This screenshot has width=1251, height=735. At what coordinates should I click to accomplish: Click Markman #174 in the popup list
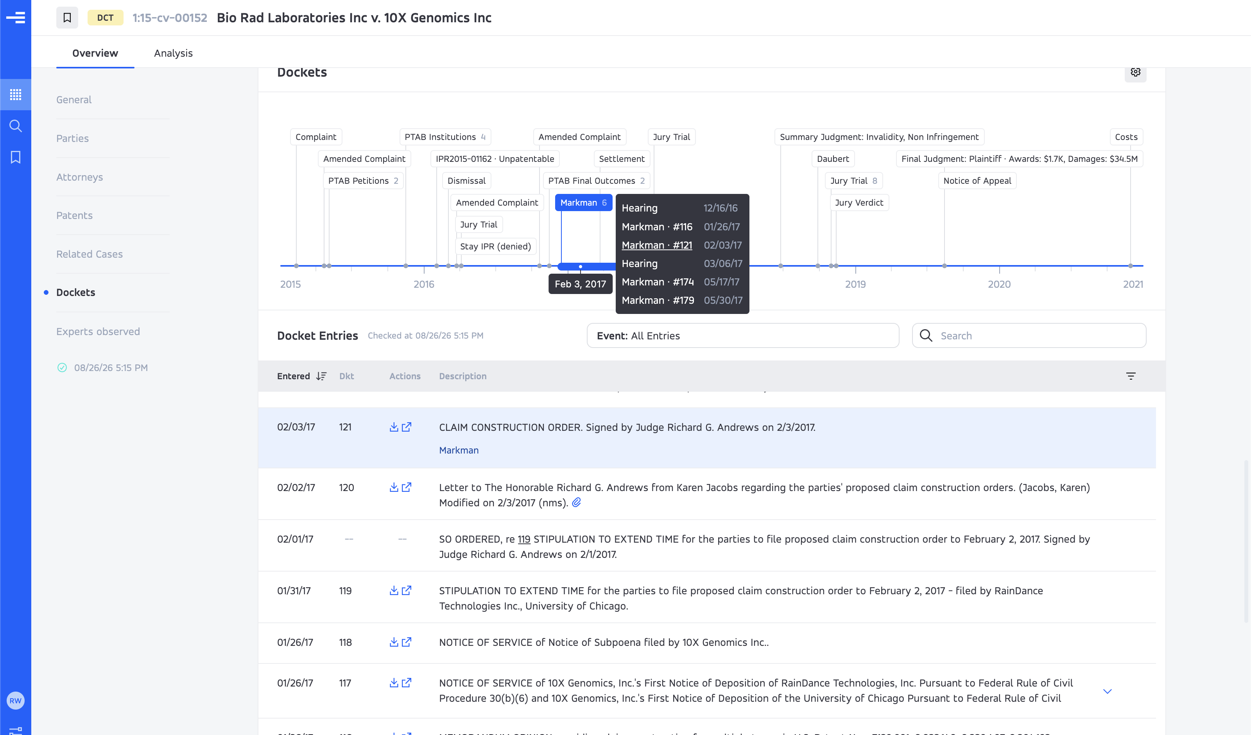(x=657, y=282)
